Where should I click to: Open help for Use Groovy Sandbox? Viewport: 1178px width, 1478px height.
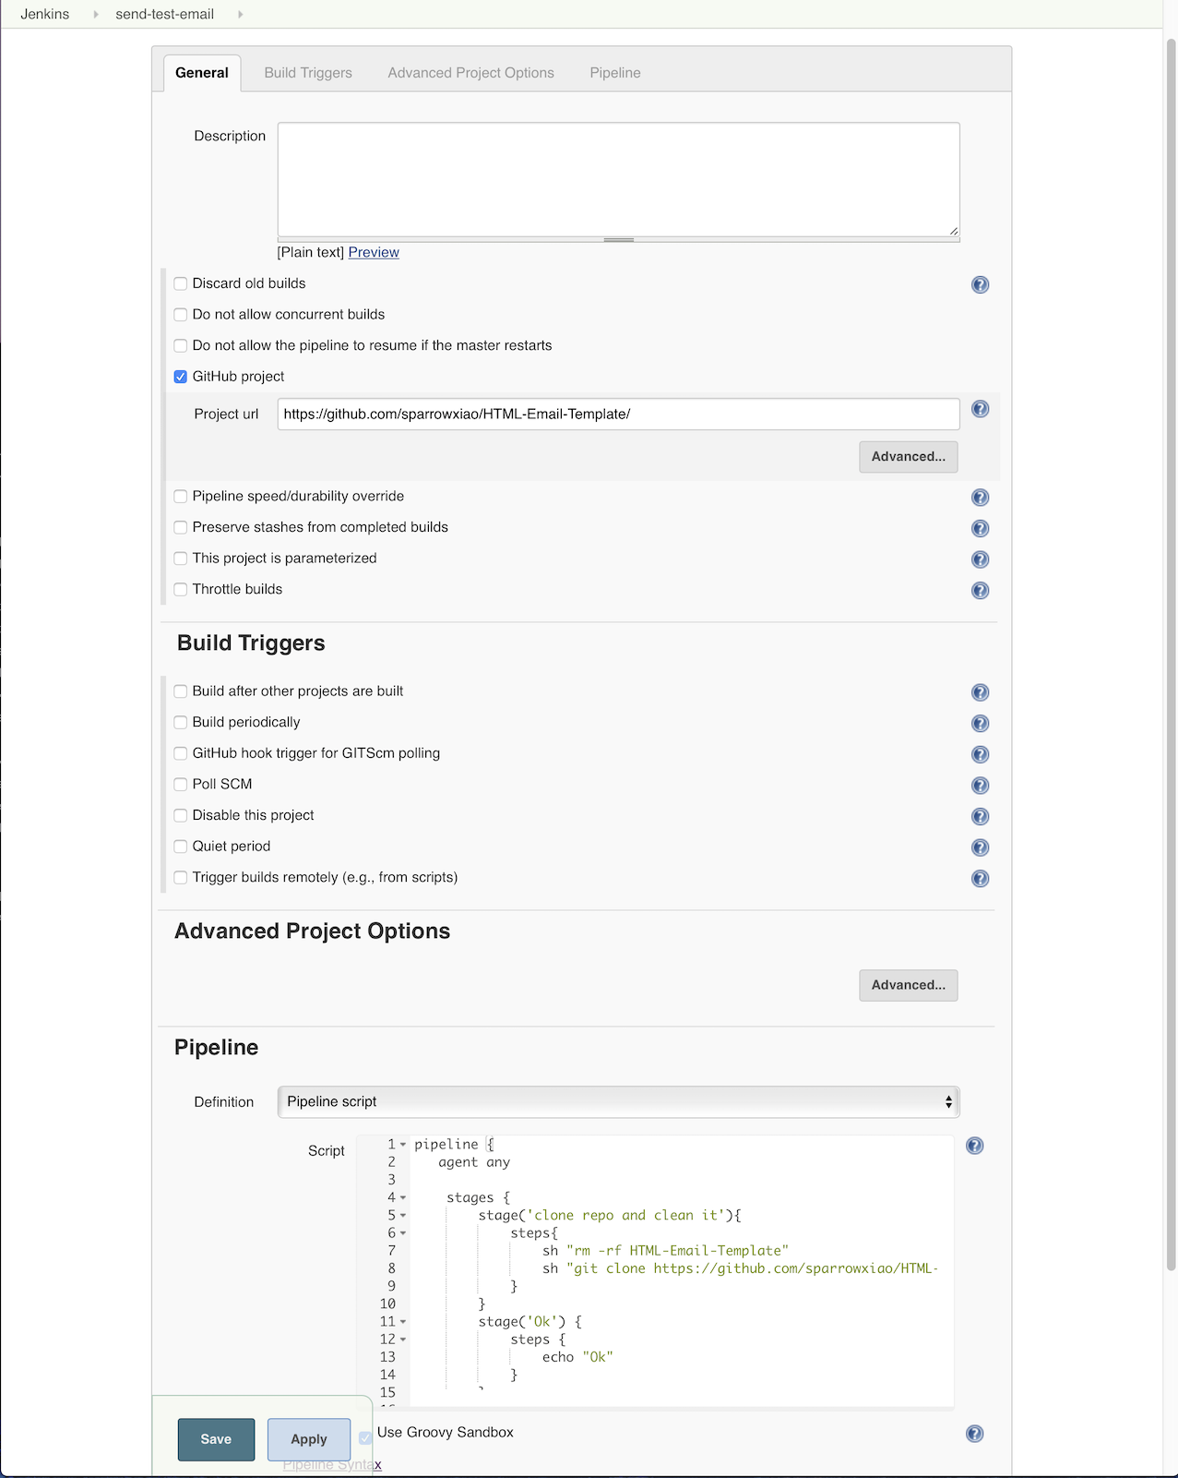click(x=974, y=1434)
